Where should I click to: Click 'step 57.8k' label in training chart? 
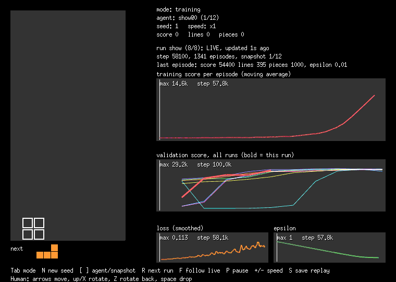point(213,84)
